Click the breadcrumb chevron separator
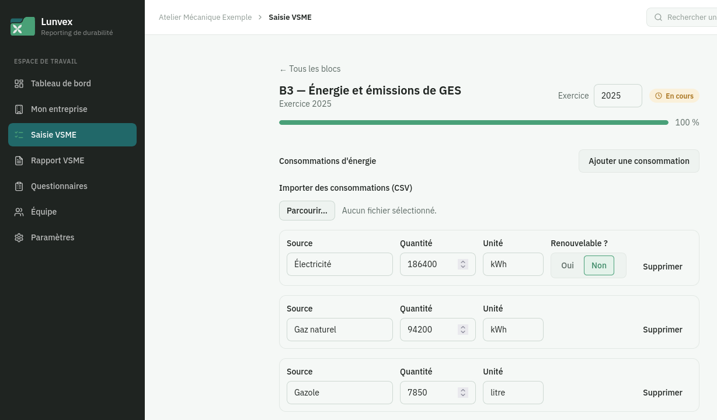Viewport: 717px width, 420px height. click(260, 17)
